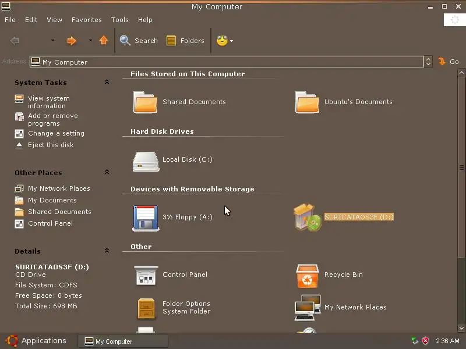Collapse the Other Places panel
This screenshot has height=349, width=466.
pos(107,172)
